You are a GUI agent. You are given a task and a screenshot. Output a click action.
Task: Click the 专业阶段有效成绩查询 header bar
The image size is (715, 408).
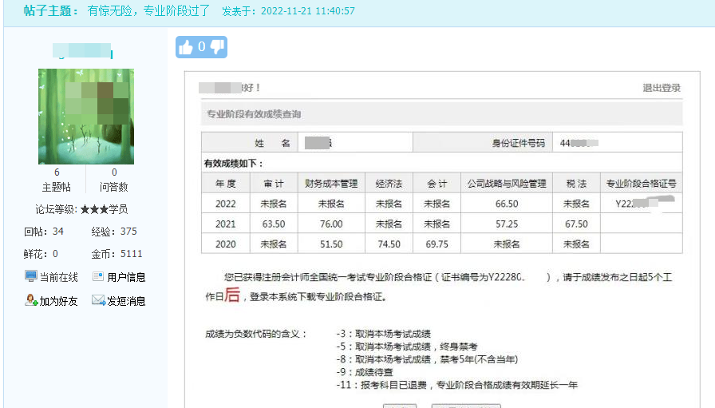click(x=441, y=114)
